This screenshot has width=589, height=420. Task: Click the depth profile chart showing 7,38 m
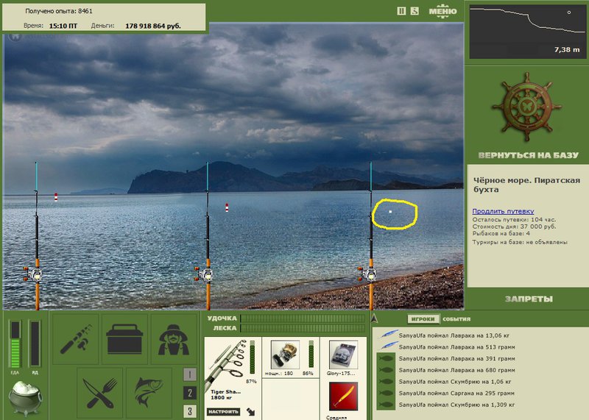527,32
